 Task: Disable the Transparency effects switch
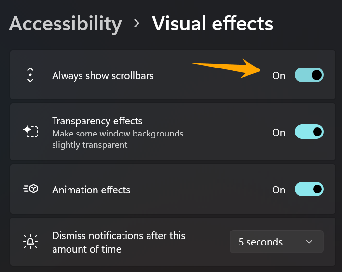coord(309,132)
